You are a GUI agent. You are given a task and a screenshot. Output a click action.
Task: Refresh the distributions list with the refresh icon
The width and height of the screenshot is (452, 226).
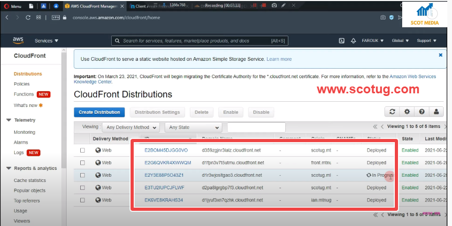pyautogui.click(x=392, y=112)
